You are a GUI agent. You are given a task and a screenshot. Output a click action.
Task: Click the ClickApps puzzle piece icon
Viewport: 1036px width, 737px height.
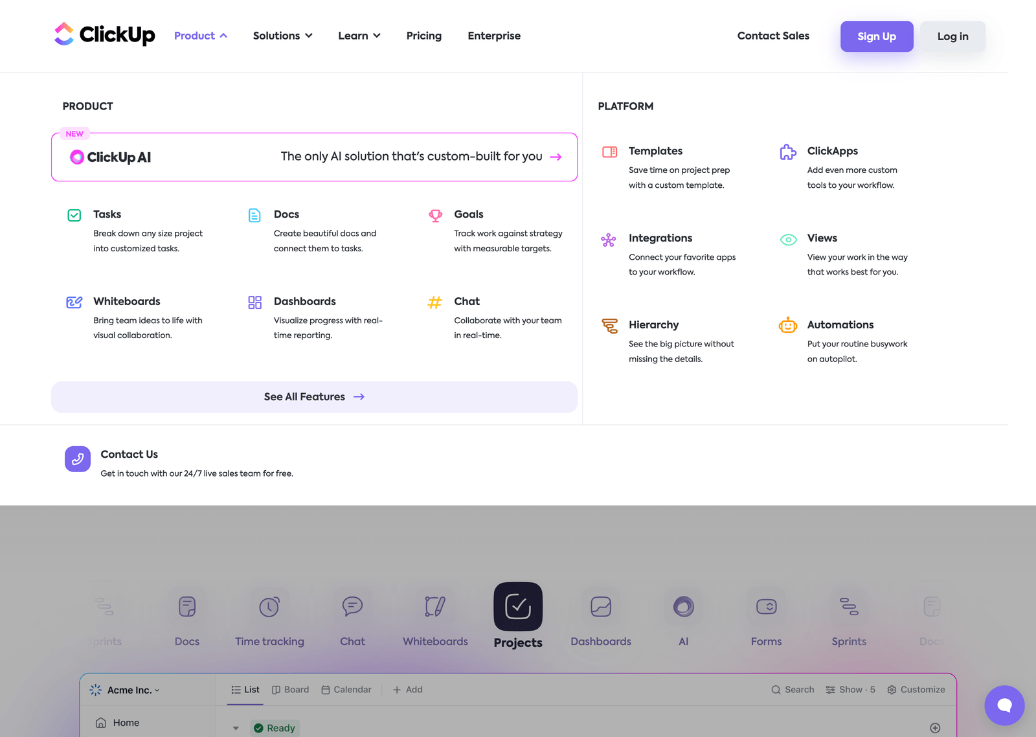tap(788, 152)
